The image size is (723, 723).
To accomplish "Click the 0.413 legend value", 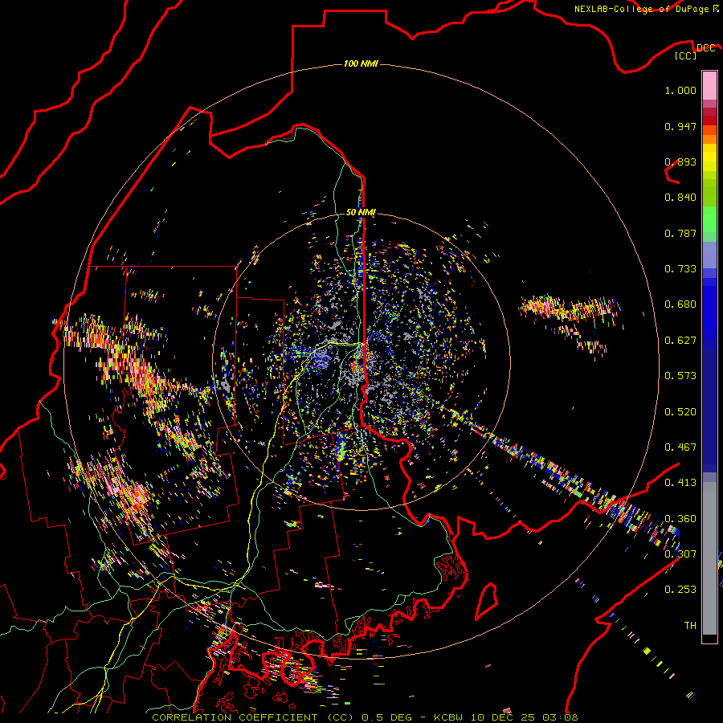I will [680, 483].
